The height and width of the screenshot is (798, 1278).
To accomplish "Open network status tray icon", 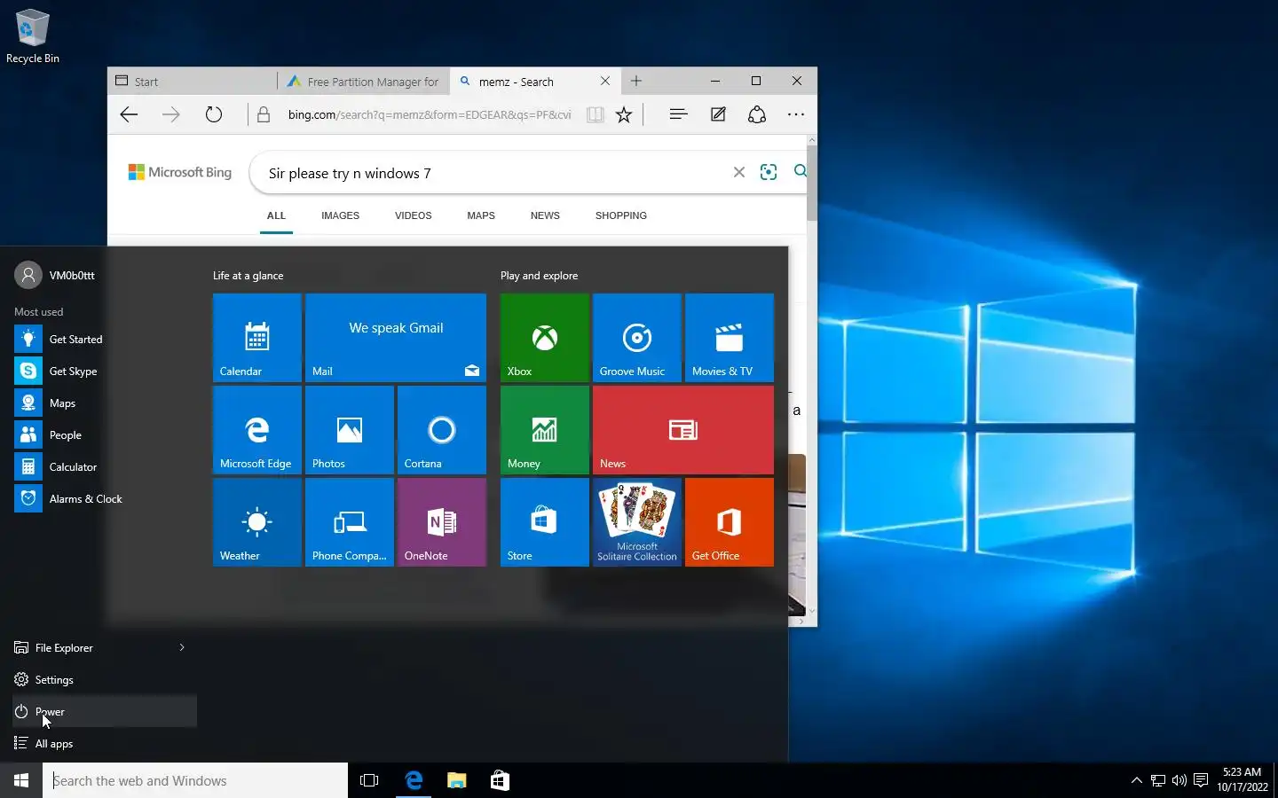I will coord(1158,780).
